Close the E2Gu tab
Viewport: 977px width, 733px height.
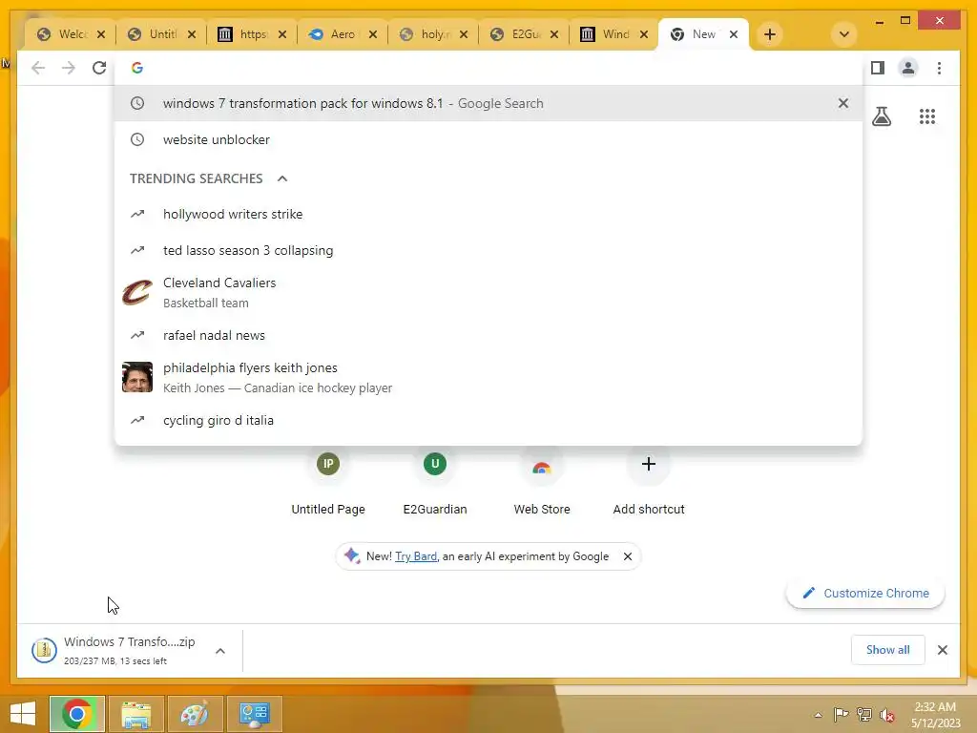[x=554, y=34]
